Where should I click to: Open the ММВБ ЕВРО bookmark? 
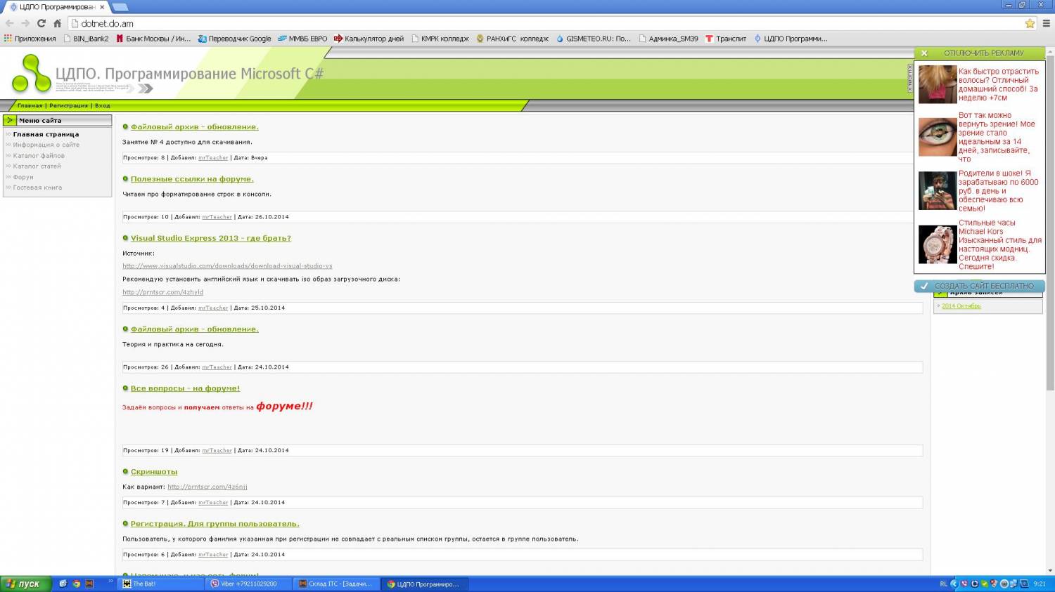click(302, 39)
